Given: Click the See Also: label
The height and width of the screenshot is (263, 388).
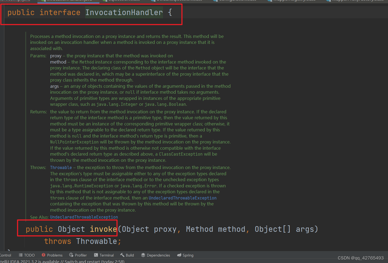Looking at the screenshot, I should pyautogui.click(x=39, y=217).
